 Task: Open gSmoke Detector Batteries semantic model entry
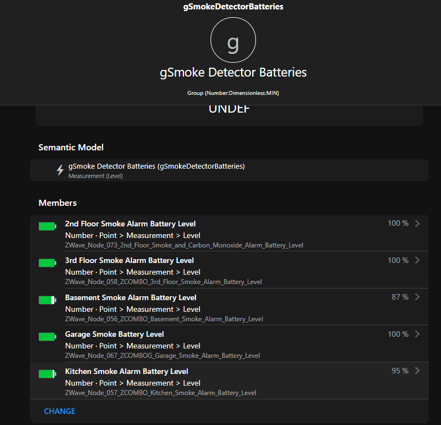156,166
